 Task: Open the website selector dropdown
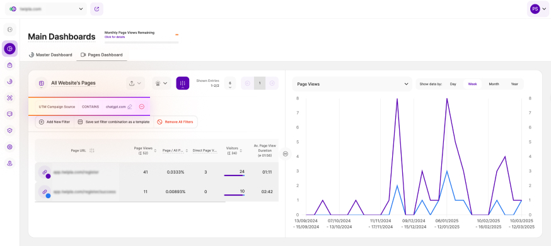(x=45, y=9)
